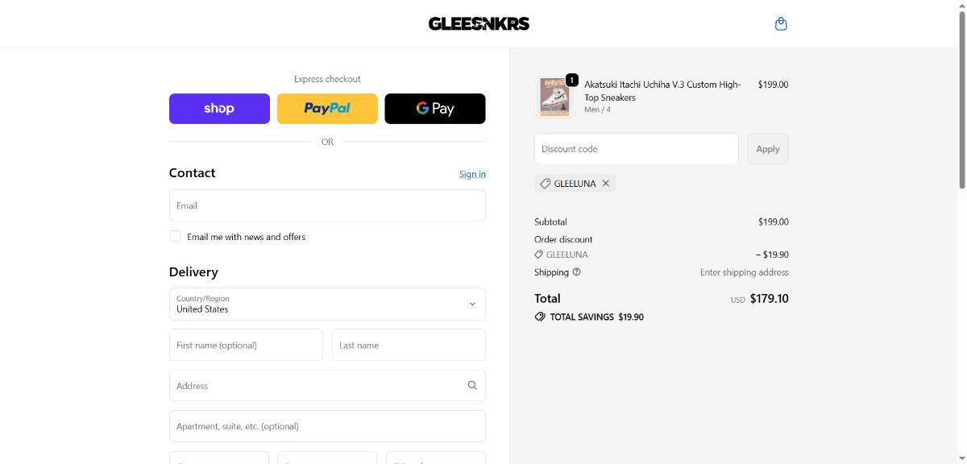
Task: Open the shopping bag cart icon
Action: click(x=780, y=24)
